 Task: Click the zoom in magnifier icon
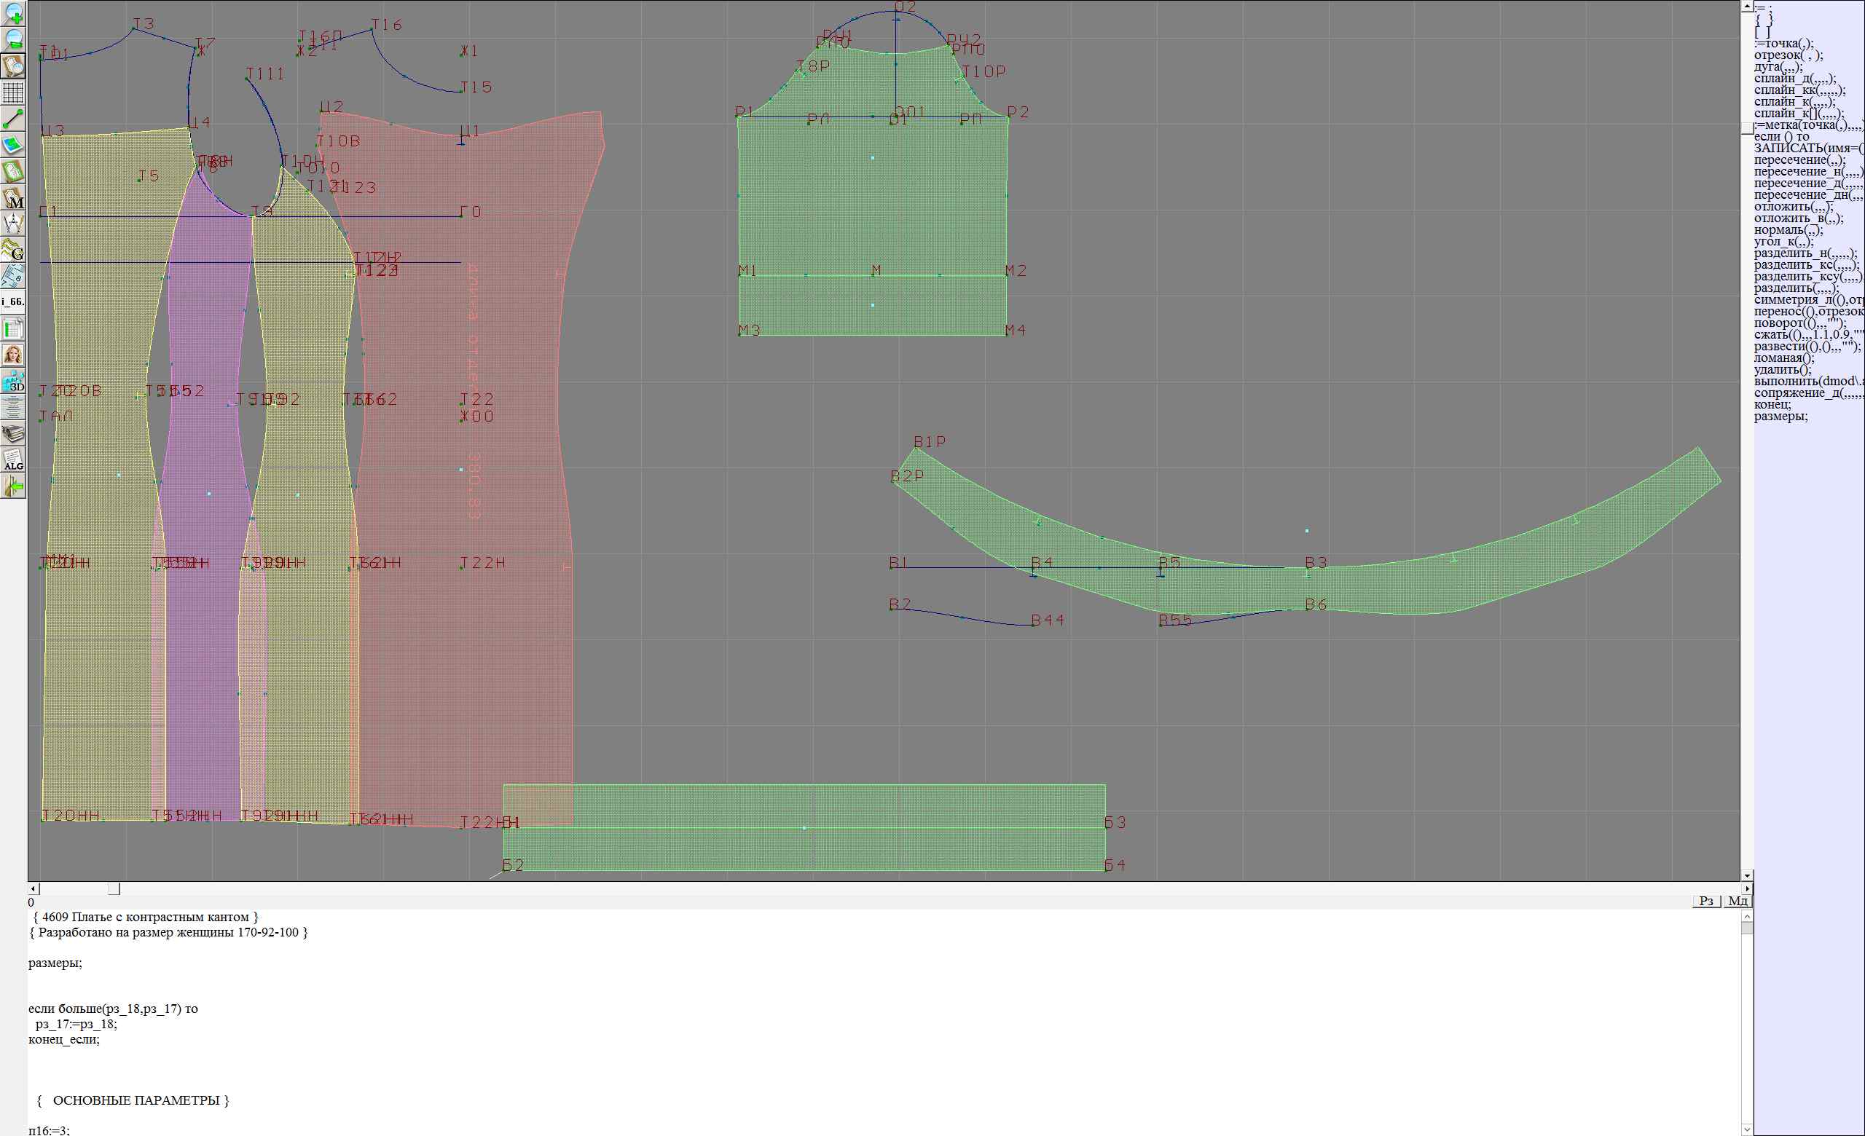pyautogui.click(x=14, y=13)
